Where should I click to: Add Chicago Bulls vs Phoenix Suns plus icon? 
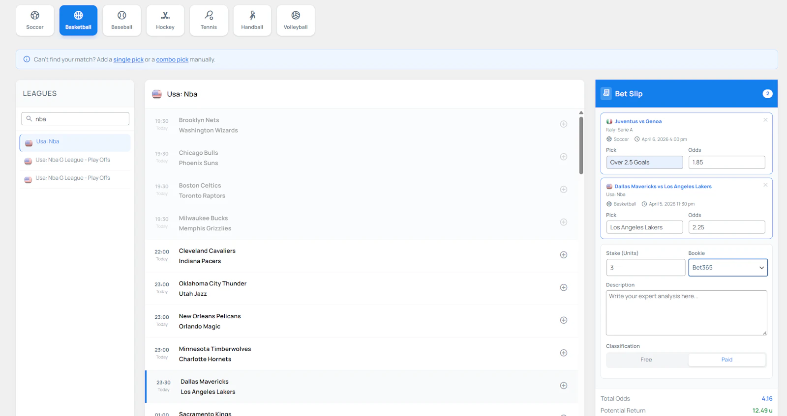564,157
